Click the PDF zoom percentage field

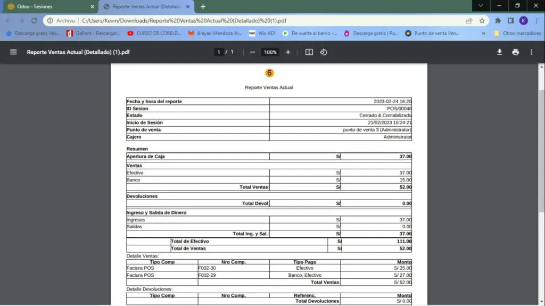270,52
